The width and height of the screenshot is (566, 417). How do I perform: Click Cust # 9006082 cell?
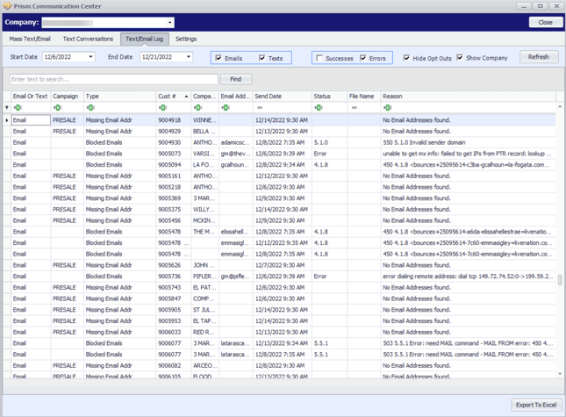click(173, 366)
